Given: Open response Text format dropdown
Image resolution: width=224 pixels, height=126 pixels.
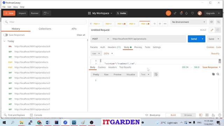Looking at the screenshot, I should click(x=145, y=74).
